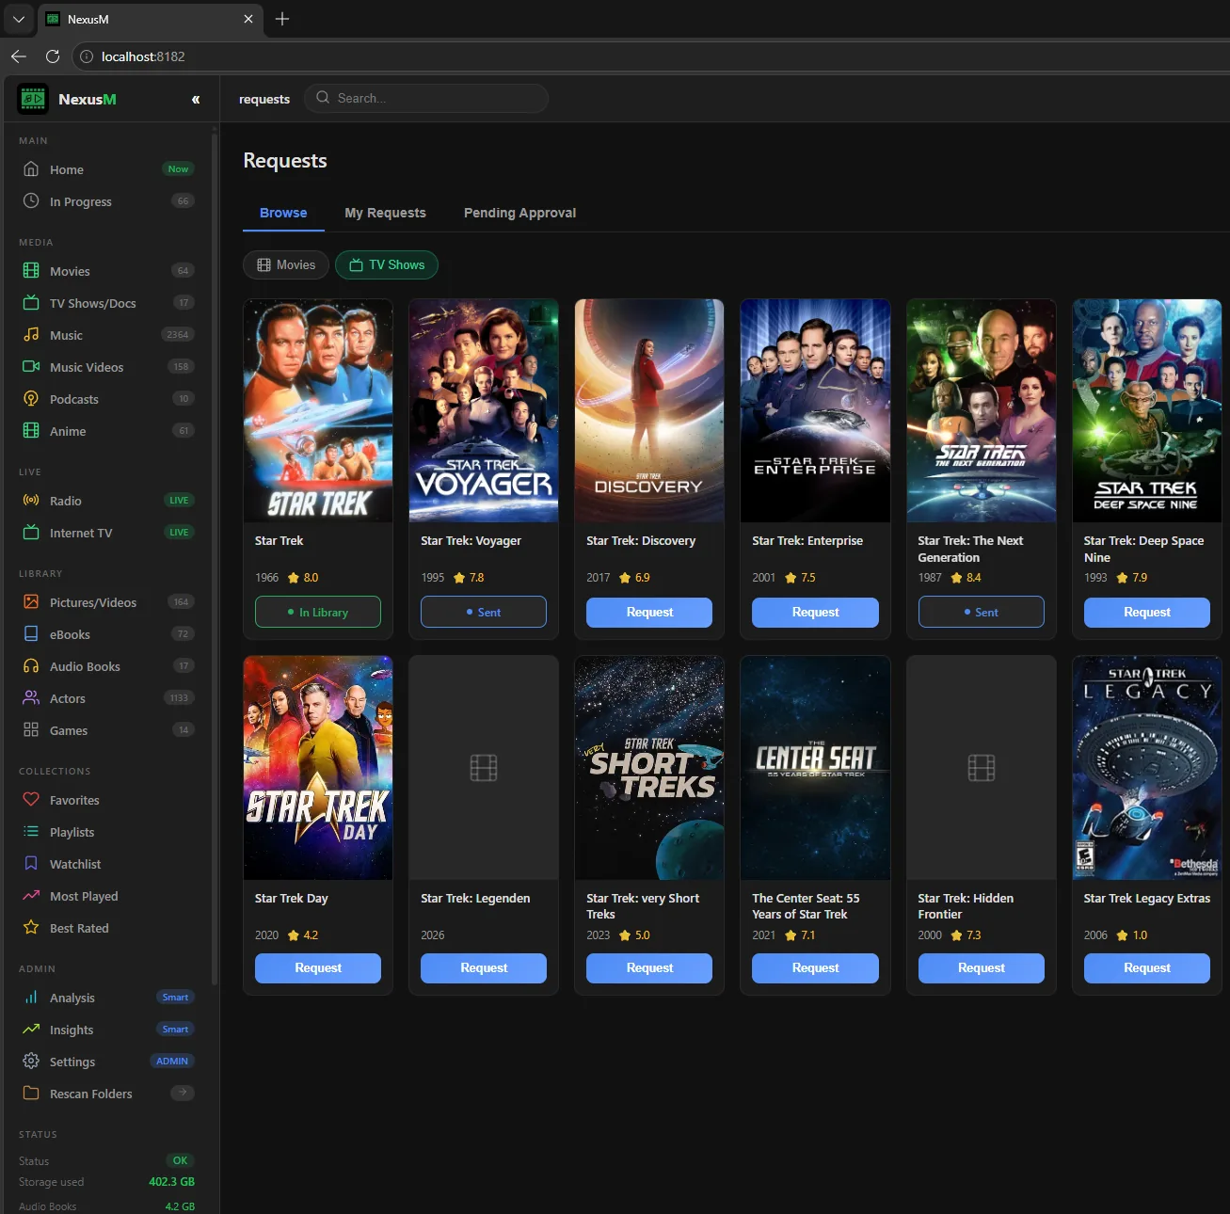Request Star Trek: Hidden Frontier
The image size is (1230, 1214).
point(982,968)
